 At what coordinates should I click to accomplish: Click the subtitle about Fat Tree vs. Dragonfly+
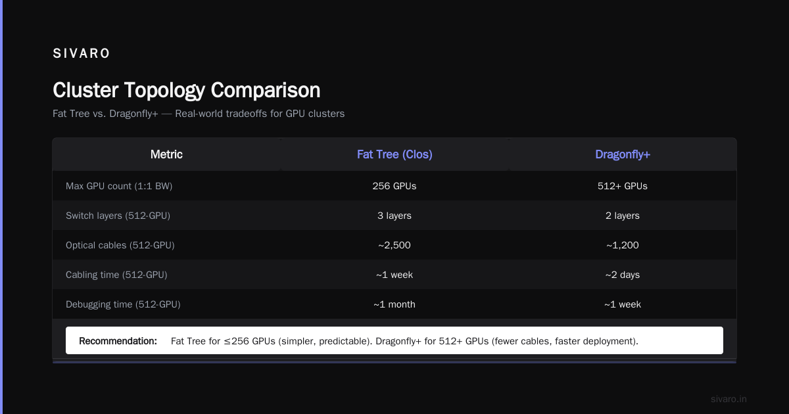(x=199, y=114)
